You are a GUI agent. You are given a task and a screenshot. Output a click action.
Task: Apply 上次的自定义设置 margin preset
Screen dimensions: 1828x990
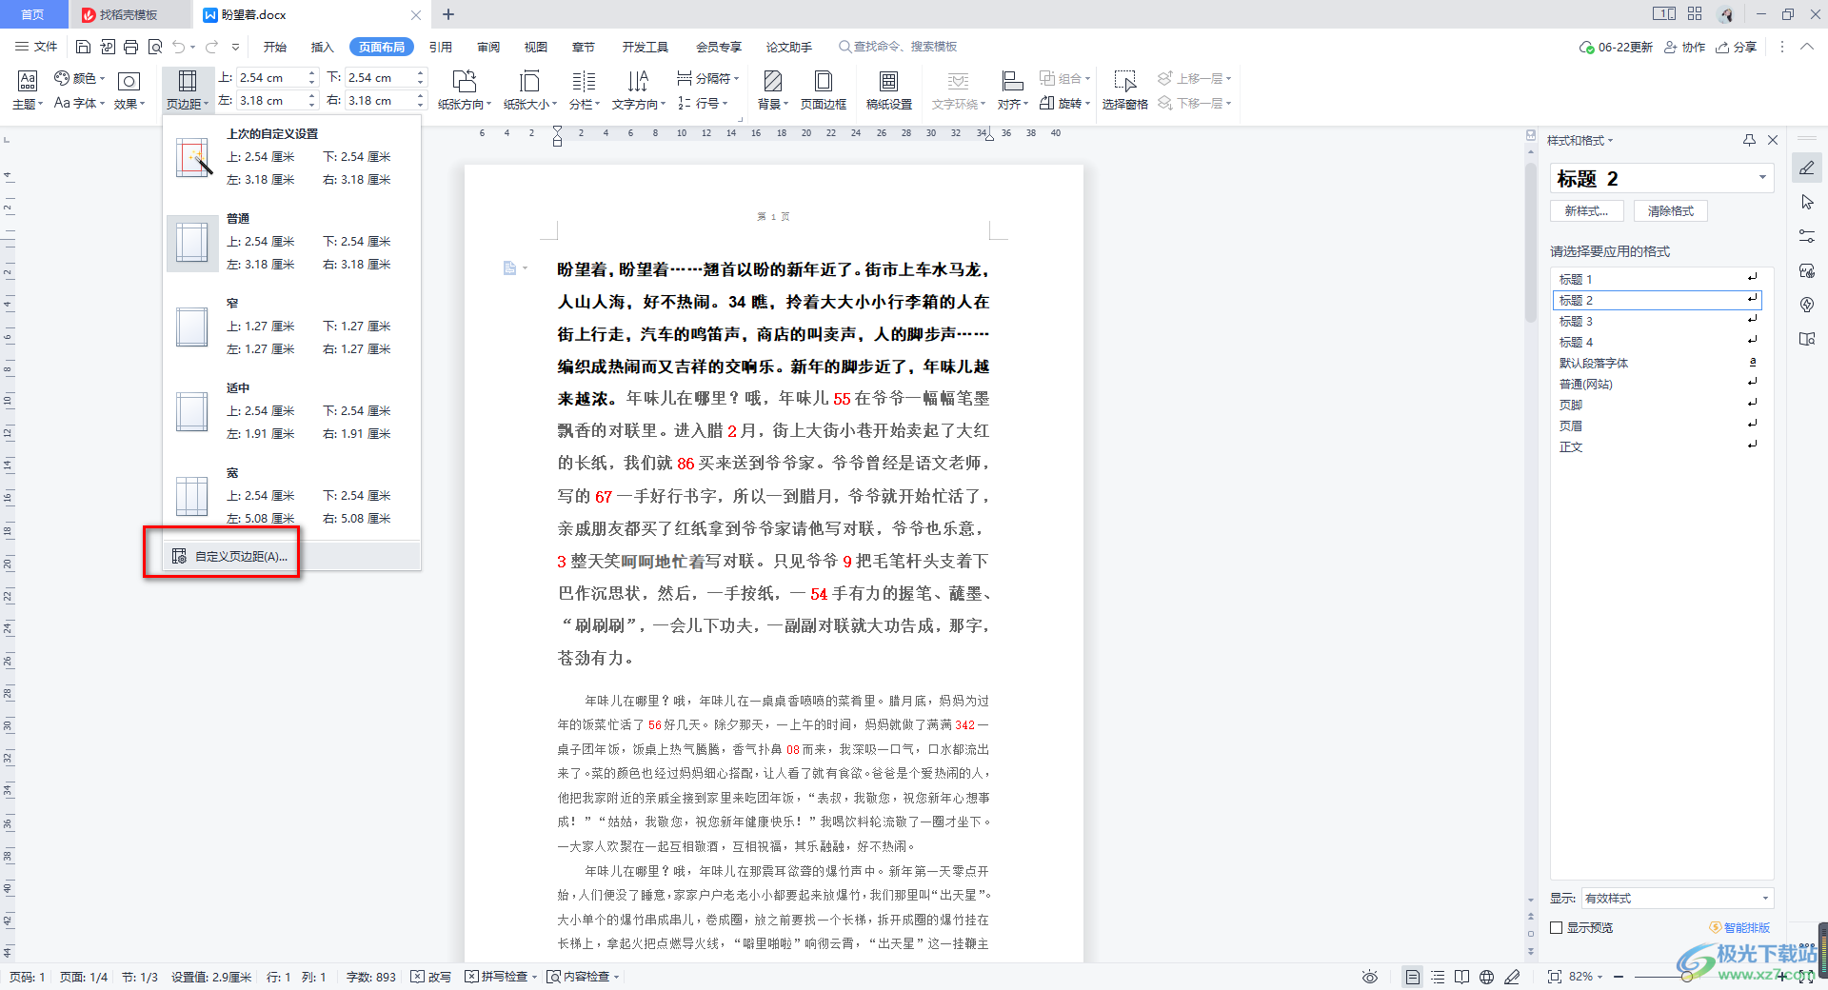[291, 158]
